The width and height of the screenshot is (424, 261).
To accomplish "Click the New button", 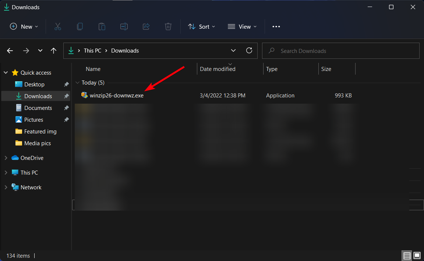I will [x=24, y=26].
